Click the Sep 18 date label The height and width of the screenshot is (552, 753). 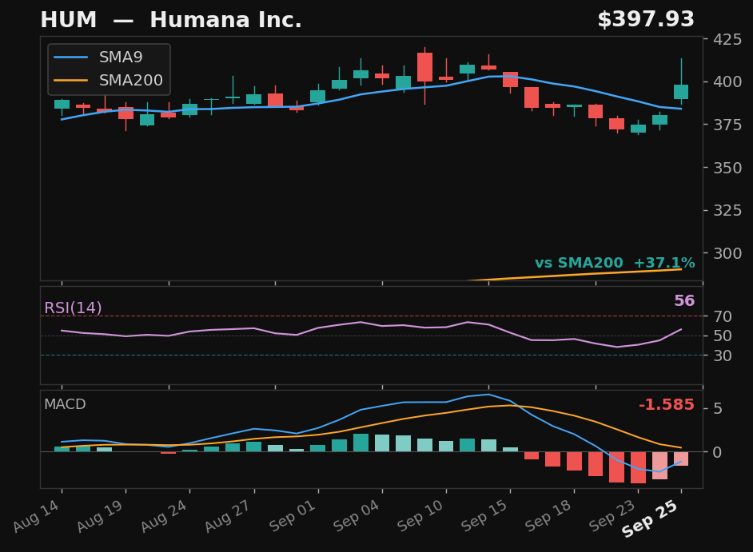(x=549, y=516)
